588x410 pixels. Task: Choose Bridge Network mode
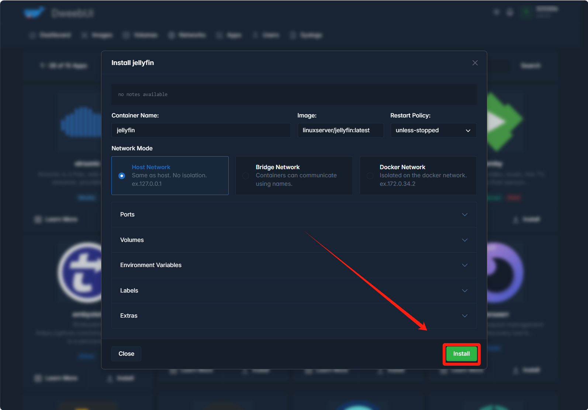(x=246, y=176)
